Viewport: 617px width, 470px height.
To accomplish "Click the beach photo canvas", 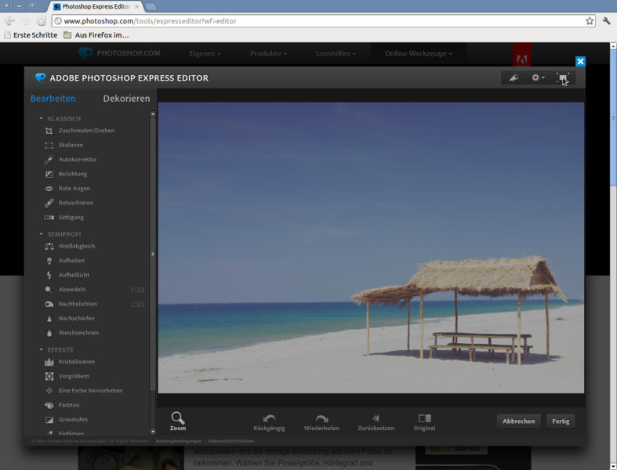I will pyautogui.click(x=371, y=248).
